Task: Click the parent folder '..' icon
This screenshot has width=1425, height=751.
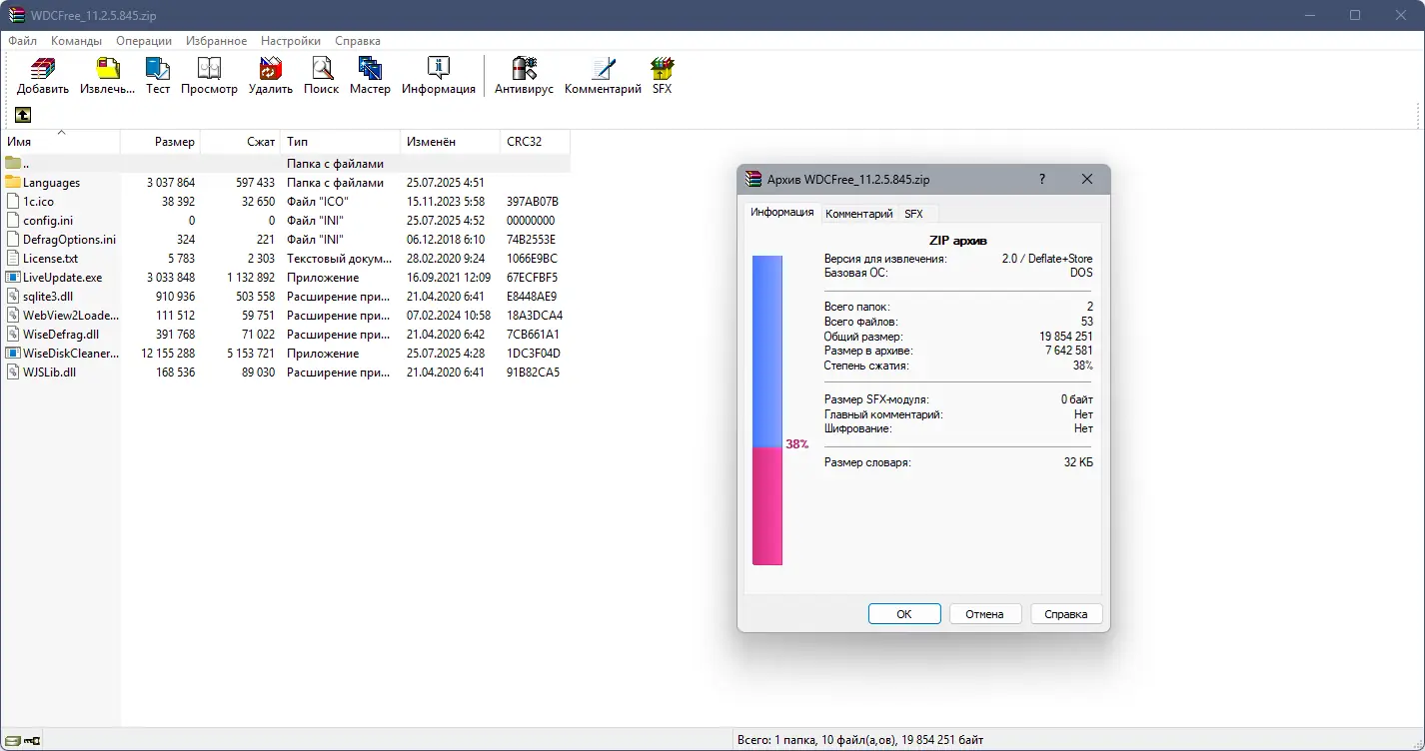Action: tap(13, 163)
